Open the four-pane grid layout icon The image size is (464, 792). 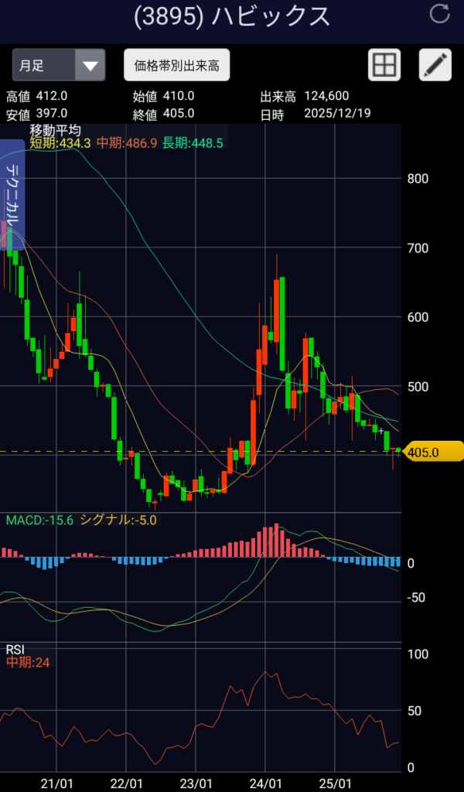pyautogui.click(x=384, y=65)
